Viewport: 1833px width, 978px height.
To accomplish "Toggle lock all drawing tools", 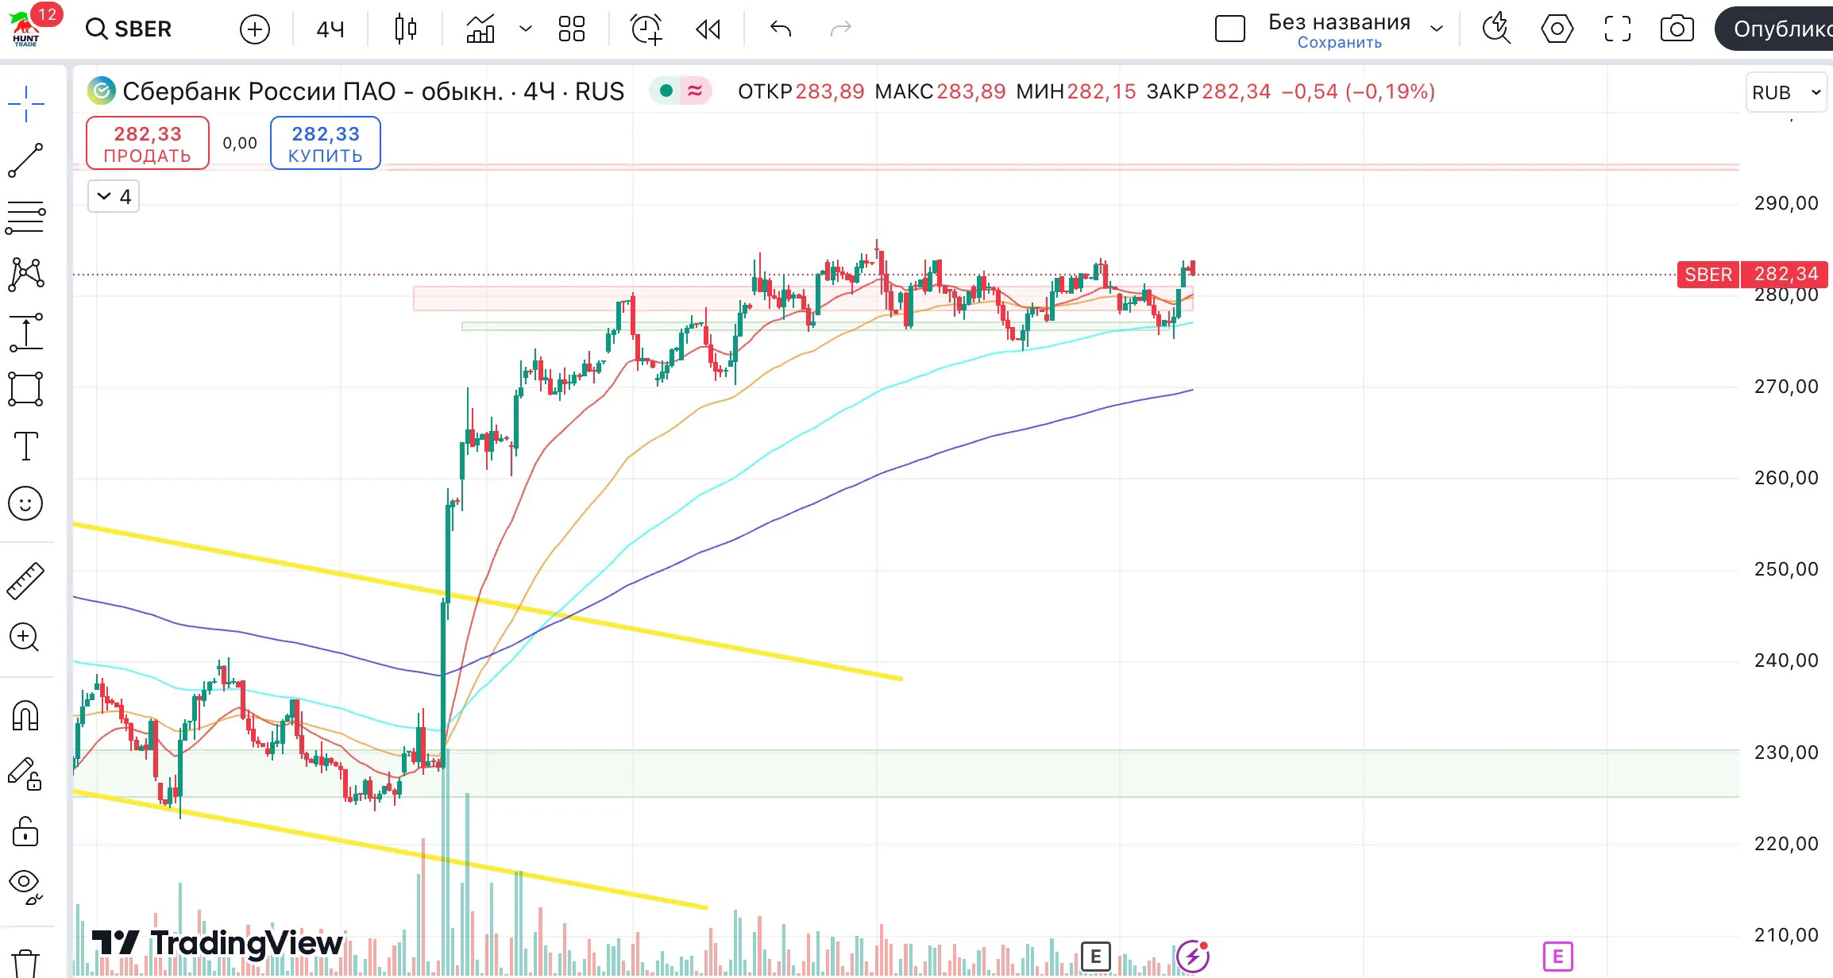I will click(x=25, y=831).
